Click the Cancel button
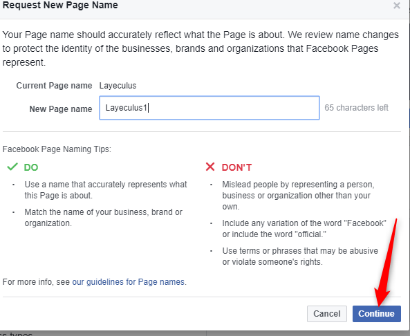This screenshot has width=410, height=336. 327,313
